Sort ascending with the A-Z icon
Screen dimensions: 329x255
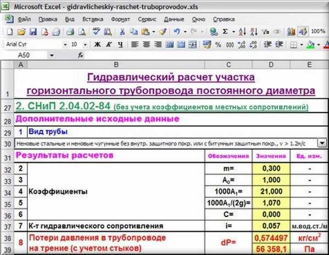pos(242,32)
